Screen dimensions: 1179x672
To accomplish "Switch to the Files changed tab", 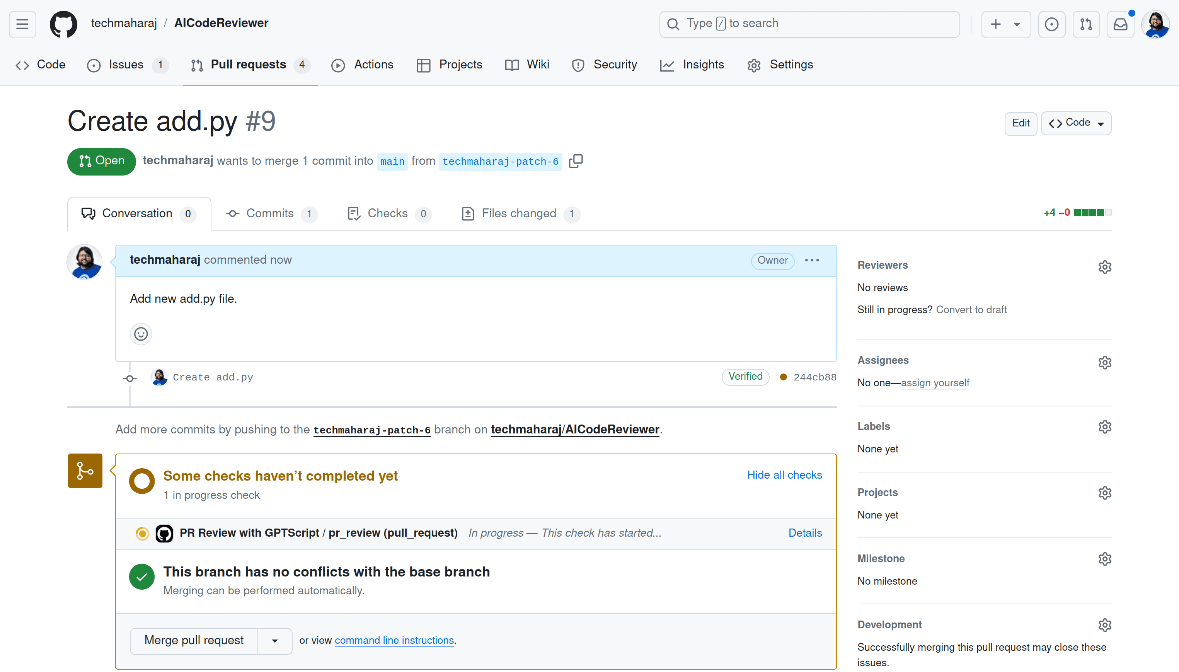I will click(521, 214).
